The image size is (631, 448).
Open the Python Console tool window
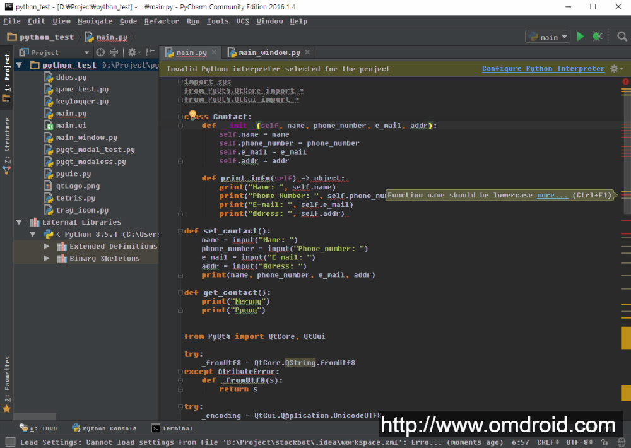click(104, 428)
